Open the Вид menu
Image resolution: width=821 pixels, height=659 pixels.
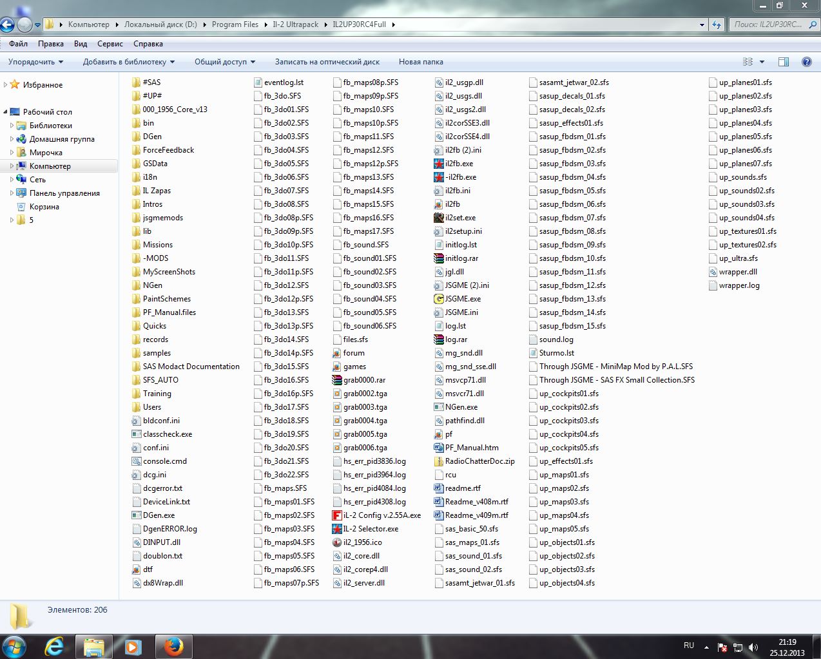81,44
